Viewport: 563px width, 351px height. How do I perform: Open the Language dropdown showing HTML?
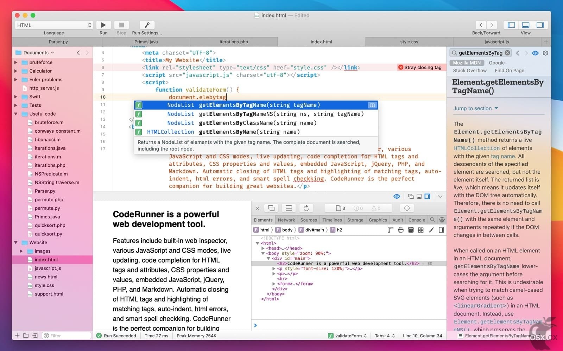(54, 25)
